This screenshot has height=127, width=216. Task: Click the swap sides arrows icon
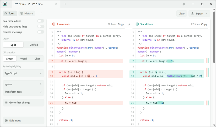tap(129, 24)
